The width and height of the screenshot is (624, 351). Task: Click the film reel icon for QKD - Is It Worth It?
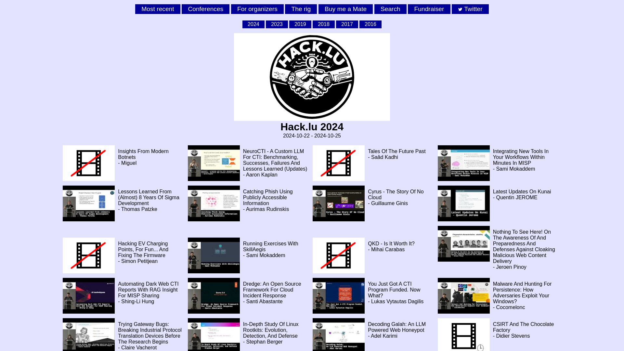339,255
